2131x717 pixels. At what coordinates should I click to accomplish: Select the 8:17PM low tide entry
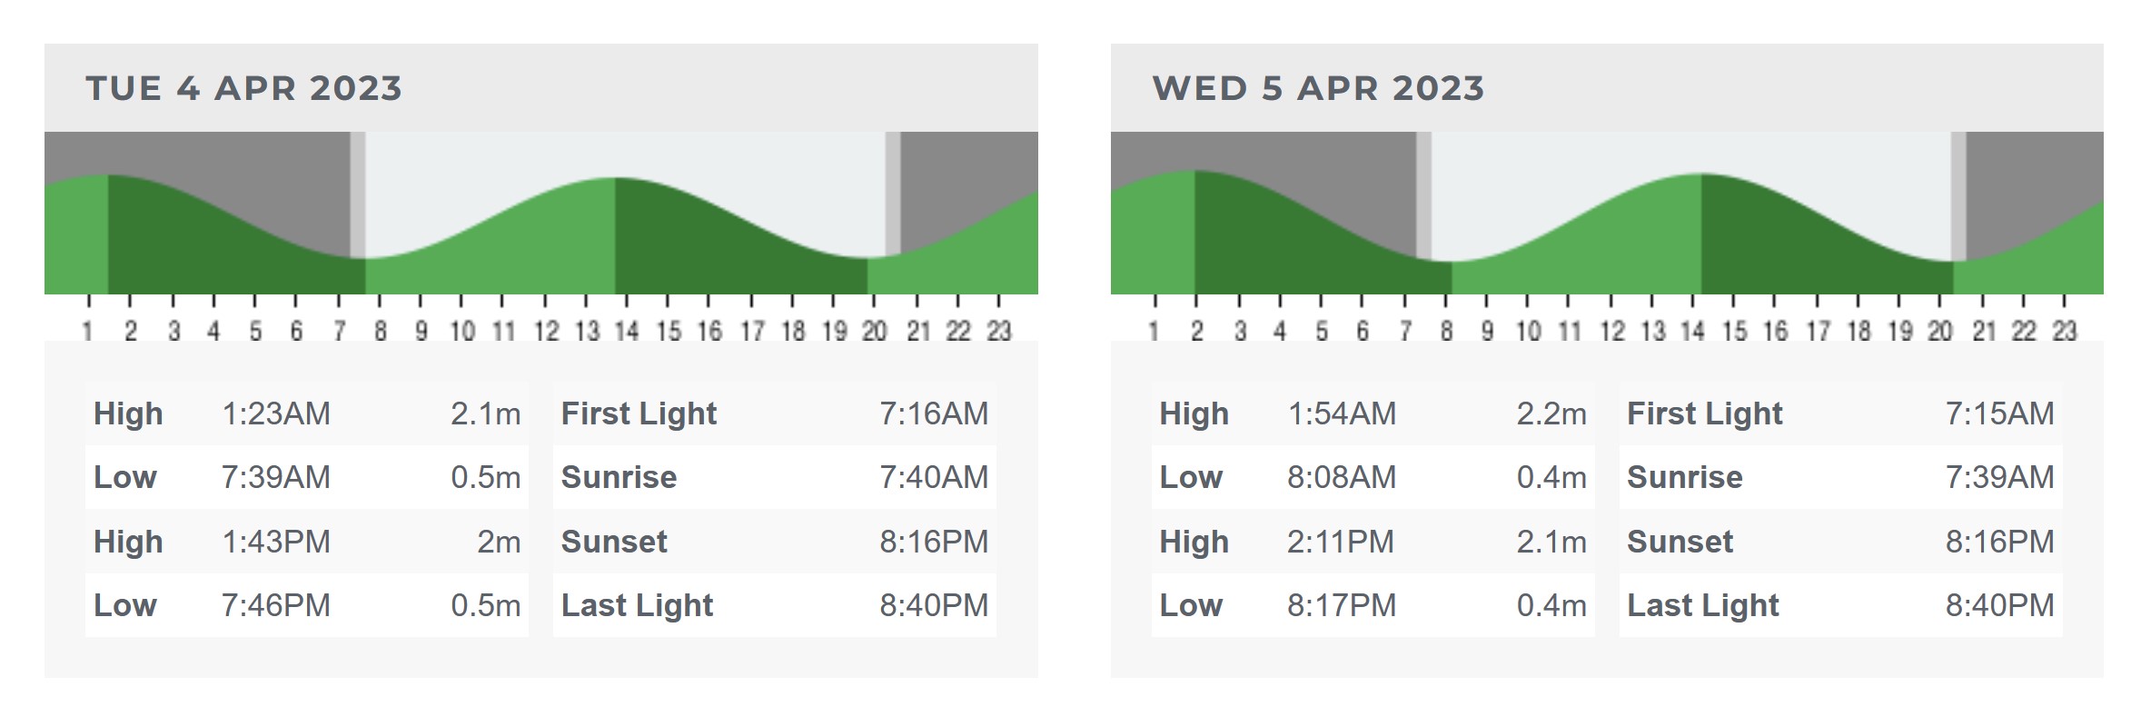tap(1373, 605)
